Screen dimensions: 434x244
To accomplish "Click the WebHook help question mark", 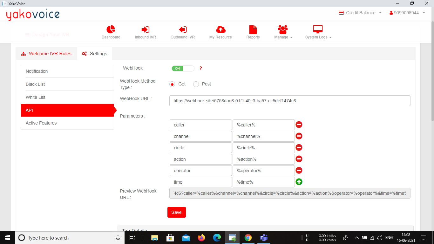I will 200,68.
